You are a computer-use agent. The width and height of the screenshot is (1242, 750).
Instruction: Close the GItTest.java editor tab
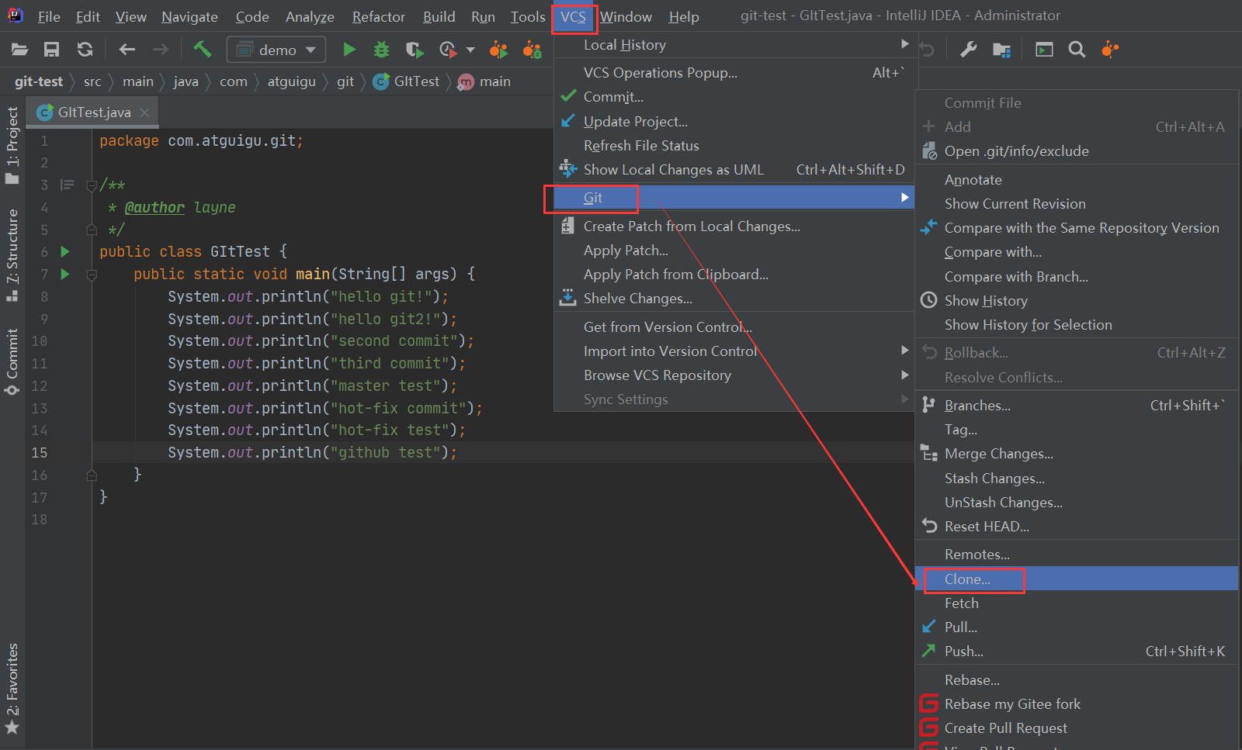tap(144, 112)
